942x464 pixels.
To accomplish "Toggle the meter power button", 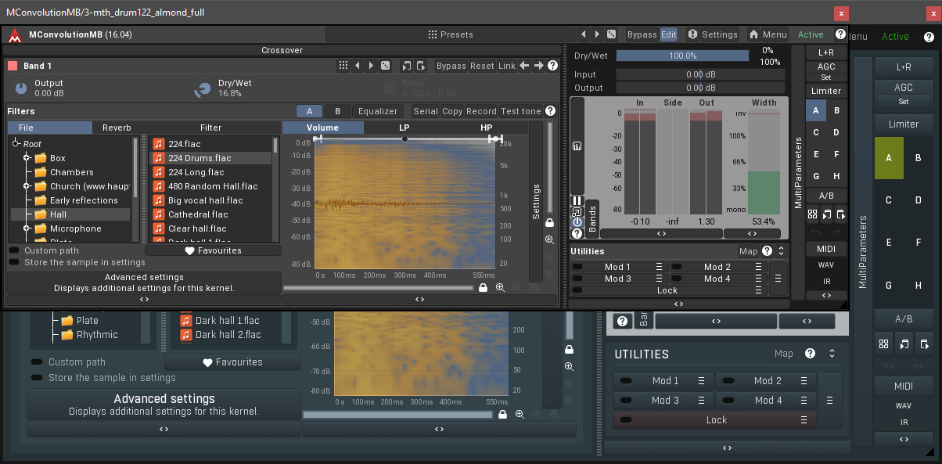I will 577,222.
